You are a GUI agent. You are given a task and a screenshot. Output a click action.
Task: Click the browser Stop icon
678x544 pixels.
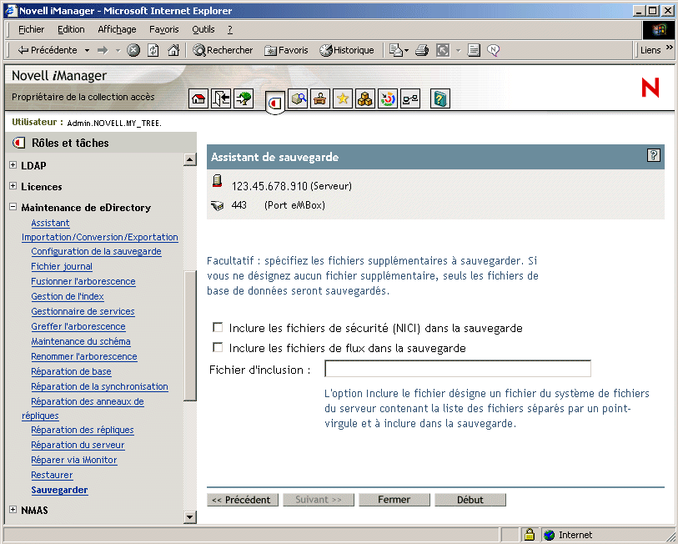pyautogui.click(x=133, y=50)
